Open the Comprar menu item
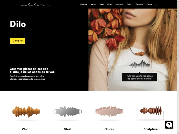The width and height of the screenshot is (179, 134). tap(84, 4)
